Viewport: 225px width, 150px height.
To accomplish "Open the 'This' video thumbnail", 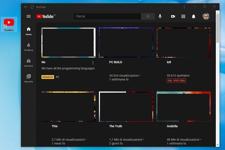I will [69, 107].
